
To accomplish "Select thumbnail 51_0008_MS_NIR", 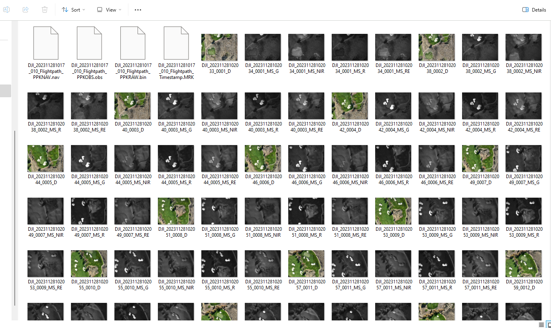I will click(263, 211).
